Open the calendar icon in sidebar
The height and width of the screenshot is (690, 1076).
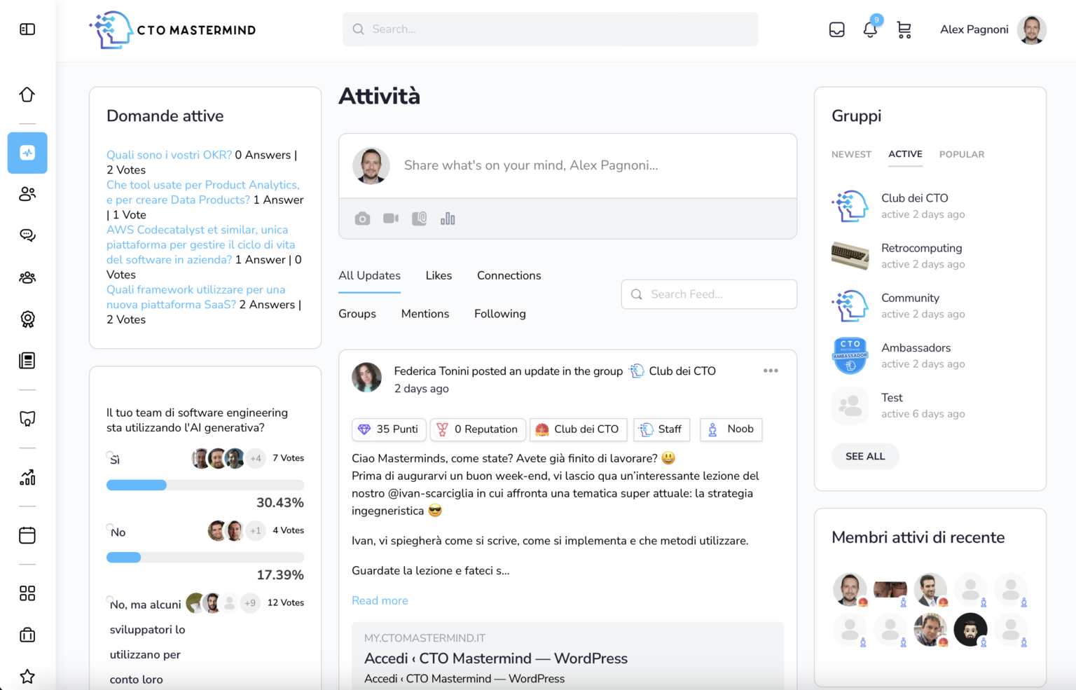[x=27, y=535]
